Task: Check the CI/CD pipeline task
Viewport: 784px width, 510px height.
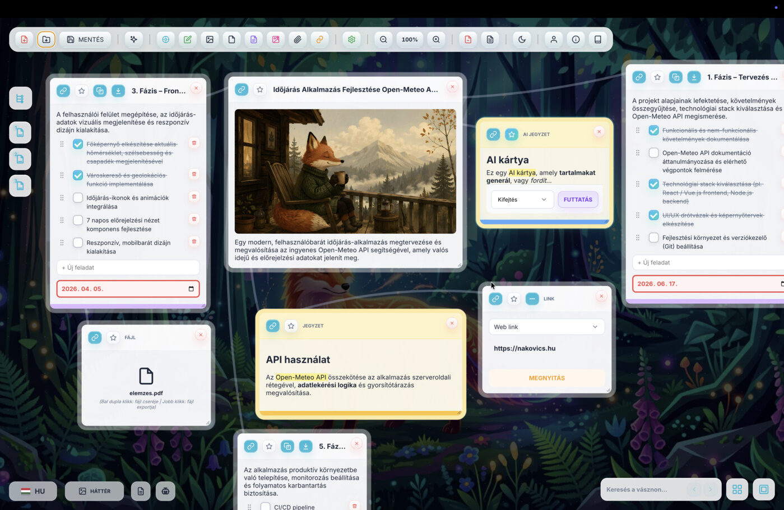Action: 266,507
